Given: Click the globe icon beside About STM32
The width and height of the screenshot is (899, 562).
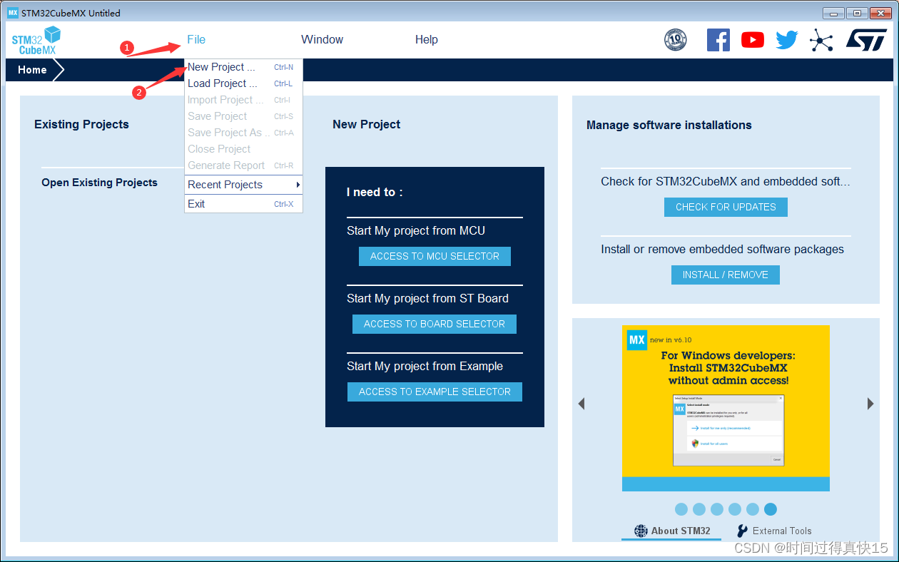Looking at the screenshot, I should pyautogui.click(x=641, y=531).
